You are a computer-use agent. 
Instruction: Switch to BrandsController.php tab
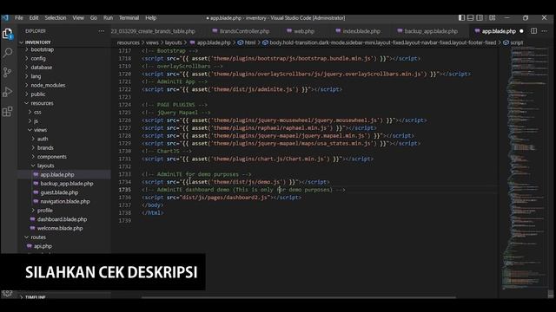[x=242, y=31]
